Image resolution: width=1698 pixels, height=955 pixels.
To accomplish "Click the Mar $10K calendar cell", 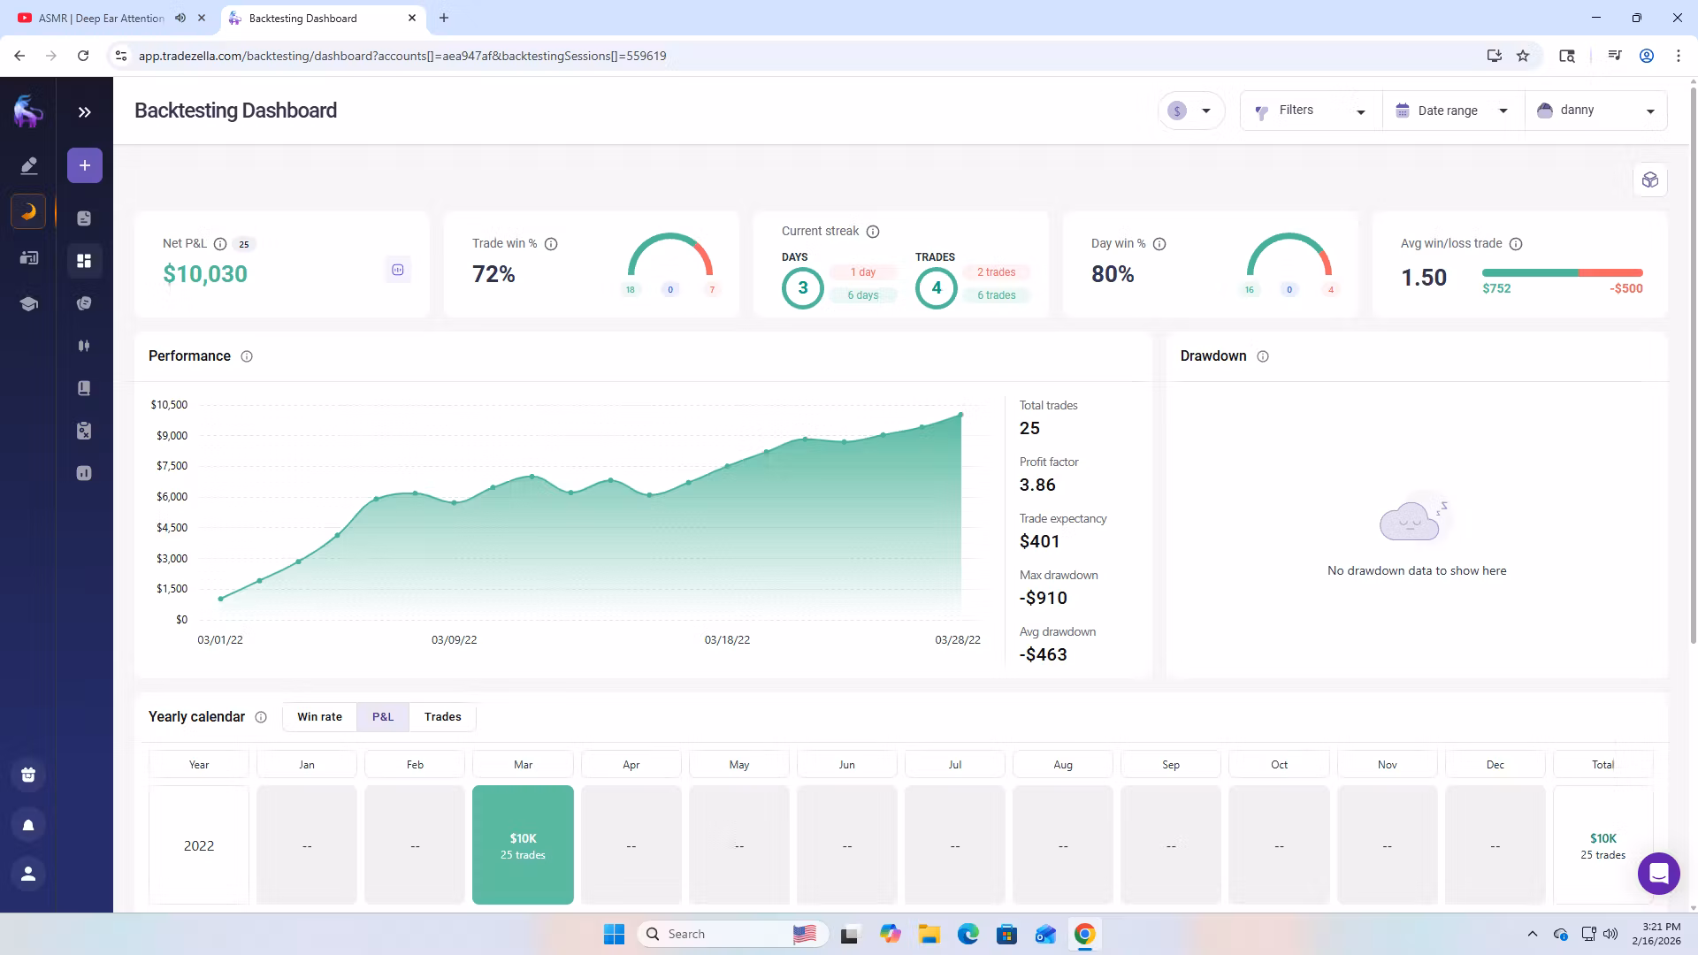I will [523, 844].
